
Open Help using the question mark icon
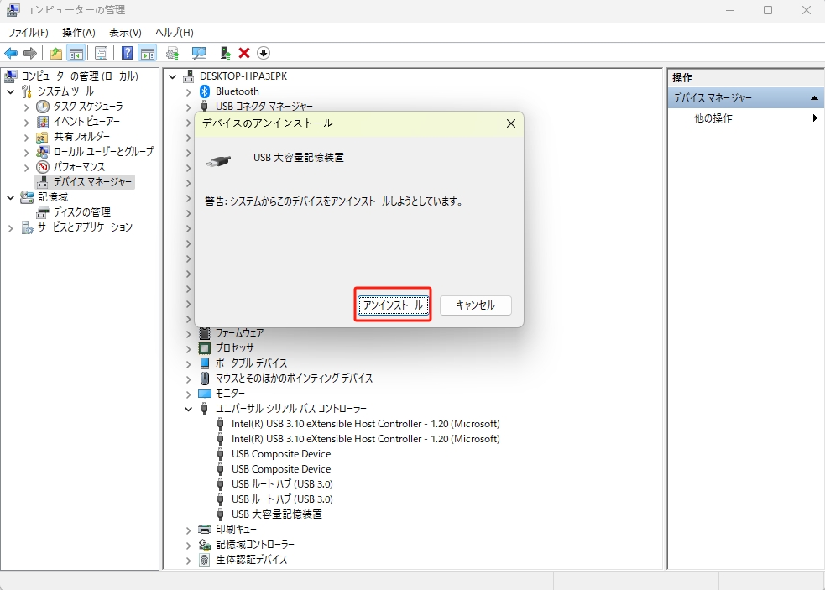pyautogui.click(x=127, y=53)
